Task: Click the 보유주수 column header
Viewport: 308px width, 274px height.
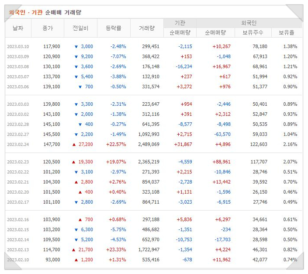Action: click(253, 32)
